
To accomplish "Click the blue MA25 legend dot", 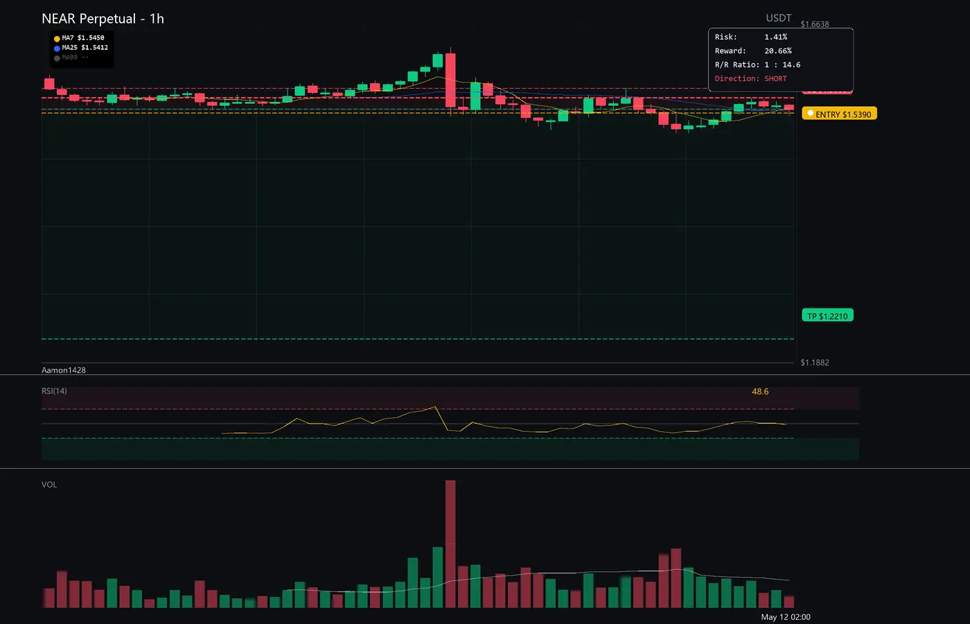I will coord(57,49).
